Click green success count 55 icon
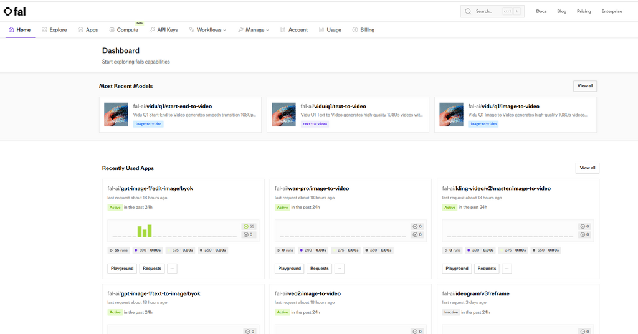The image size is (638, 334). point(245,227)
